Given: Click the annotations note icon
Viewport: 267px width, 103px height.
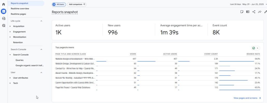Looking at the screenshot, I should (242, 12).
